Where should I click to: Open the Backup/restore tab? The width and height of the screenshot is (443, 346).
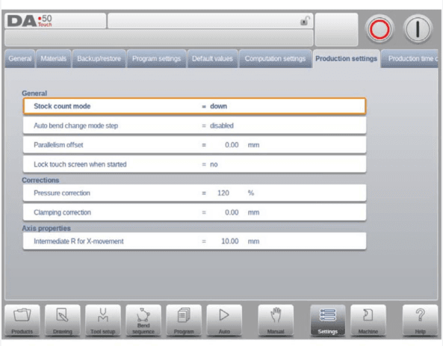tap(99, 58)
